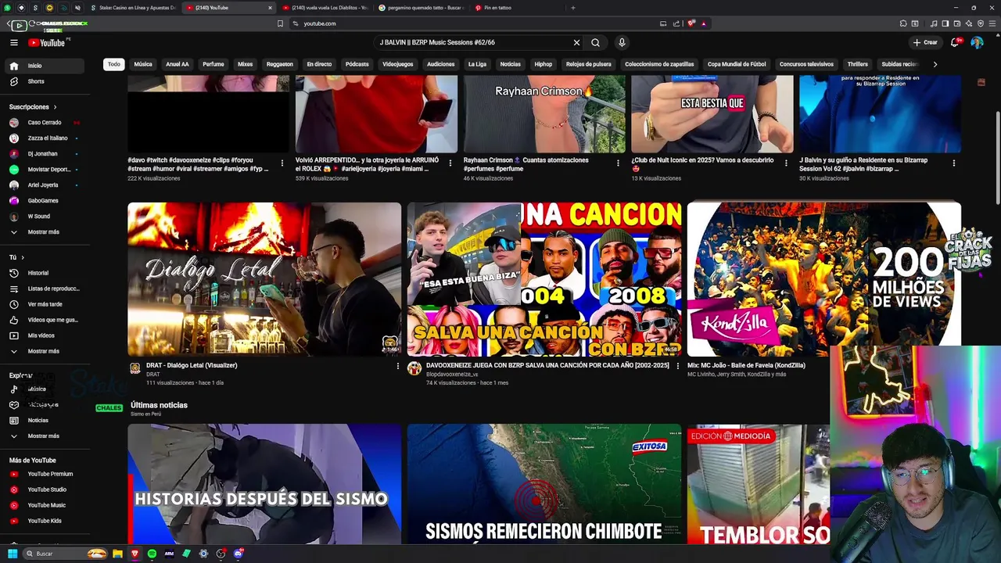Select the Anuel AA chip

coord(178,64)
